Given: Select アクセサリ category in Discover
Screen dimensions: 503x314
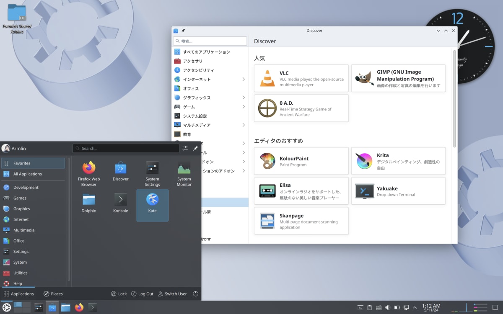Looking at the screenshot, I should pos(211,61).
